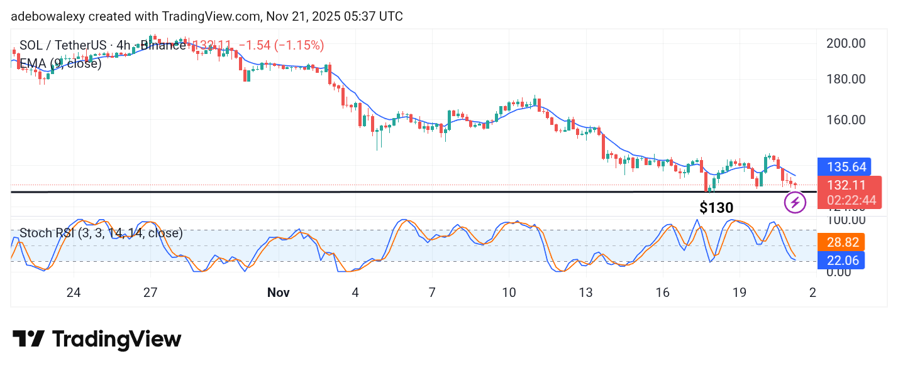The width and height of the screenshot is (898, 371).
Task: Click the 16 date axis label
Action: pos(662,293)
